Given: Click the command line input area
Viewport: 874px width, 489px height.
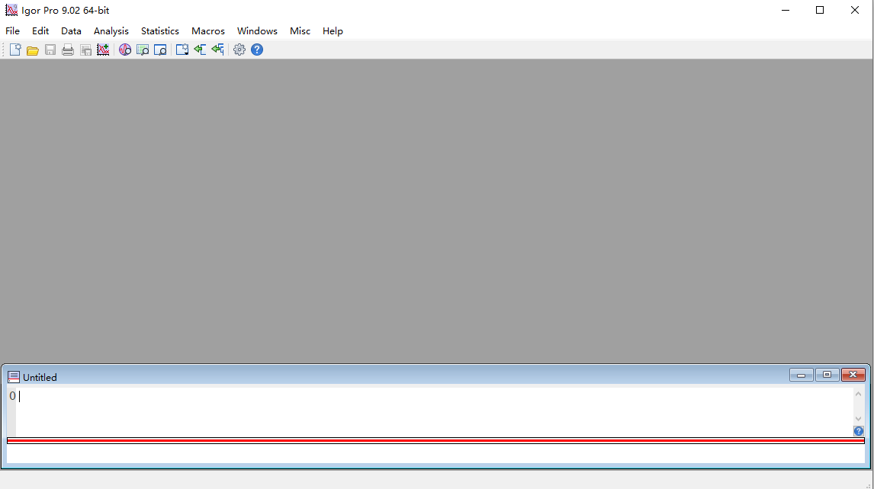Looking at the screenshot, I should [435, 453].
